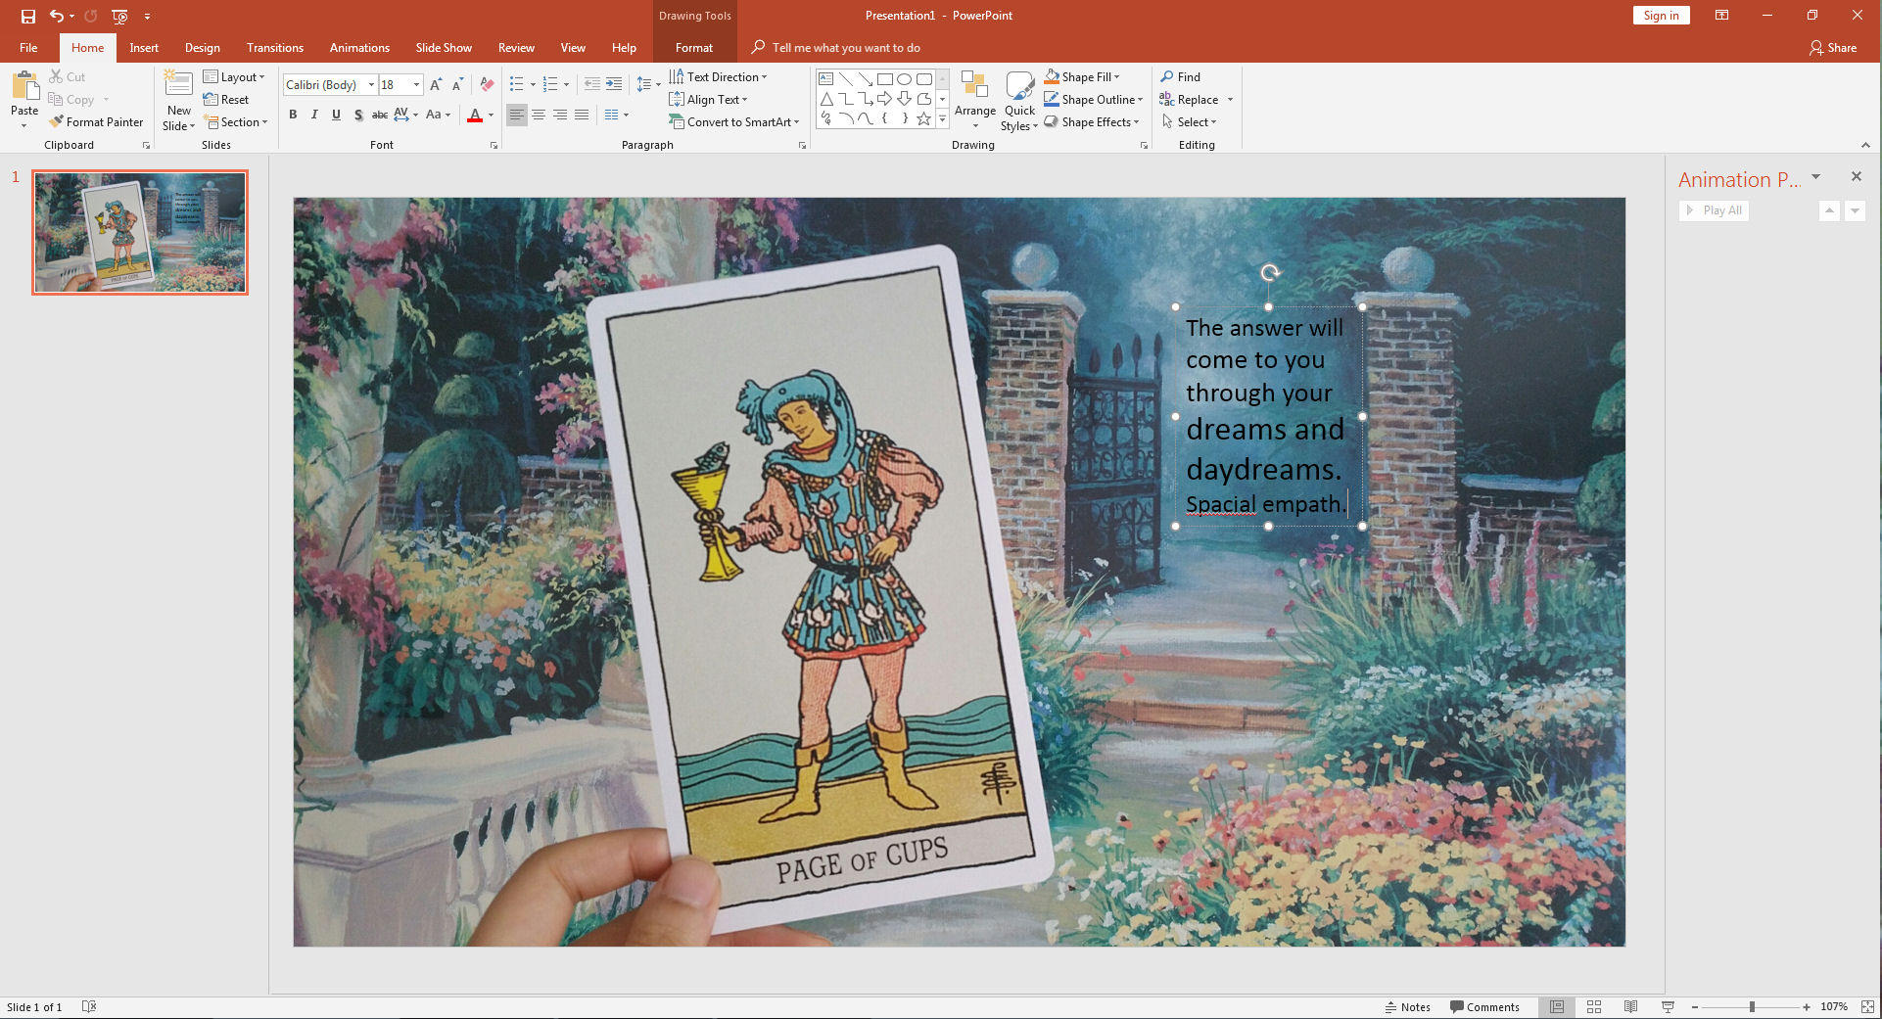The width and height of the screenshot is (1882, 1019).
Task: Expand the font size dropdown
Action: [416, 85]
